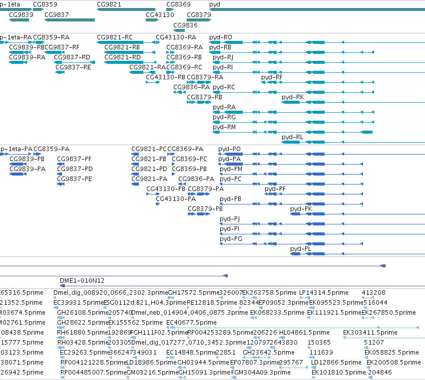Screen dimensions: 425x380
Task: Select protein label CG9837-PF
Action: tap(74, 159)
